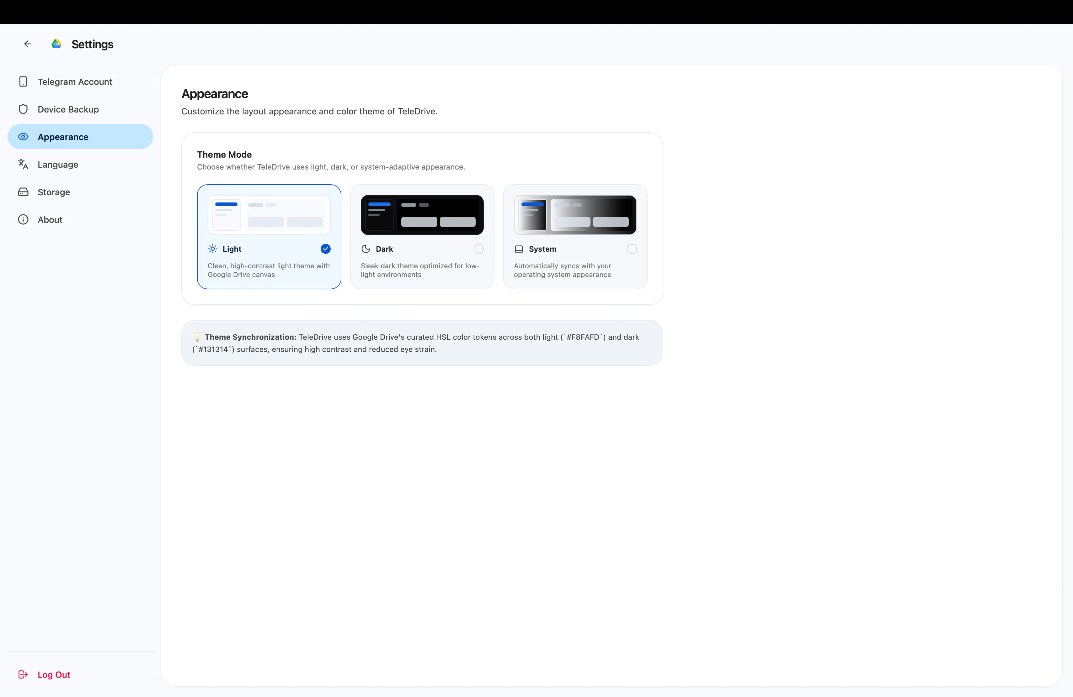
Task: Click the eye icon beside Appearance
Action: tap(23, 136)
